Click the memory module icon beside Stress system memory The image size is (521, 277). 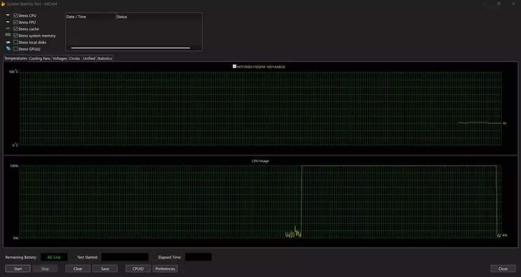pyautogui.click(x=8, y=35)
